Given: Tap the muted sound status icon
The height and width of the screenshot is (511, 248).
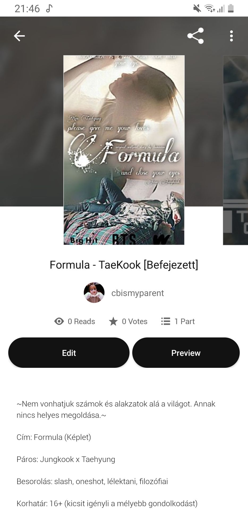Looking at the screenshot, I should (197, 9).
